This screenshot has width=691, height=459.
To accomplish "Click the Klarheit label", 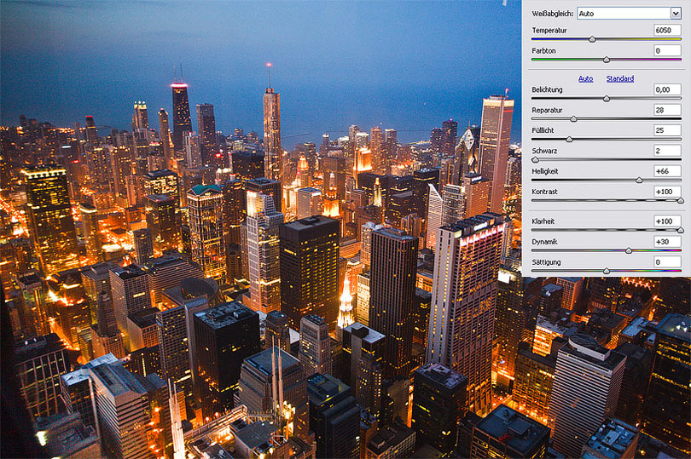I will click(543, 221).
